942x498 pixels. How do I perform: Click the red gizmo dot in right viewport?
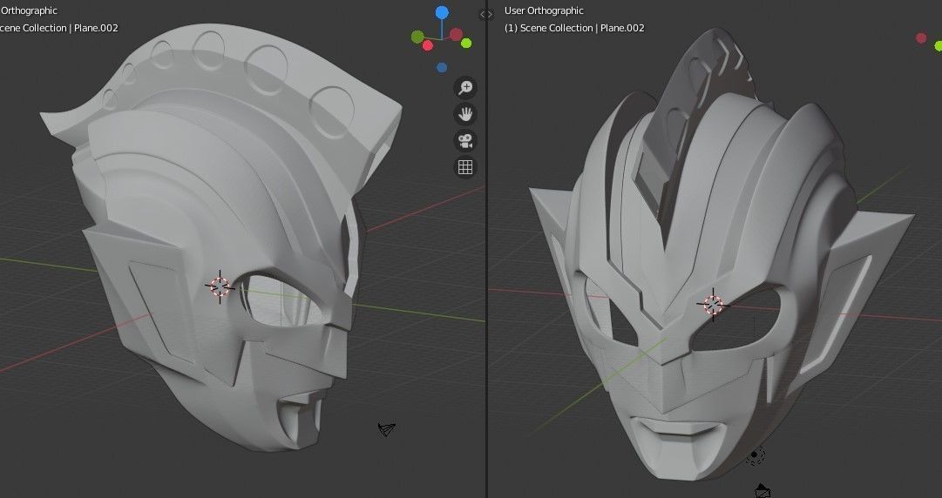point(921,38)
